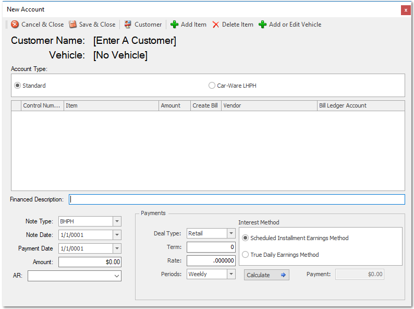The image size is (414, 309).
Task: Click the Customer toolbar label
Action: point(148,25)
